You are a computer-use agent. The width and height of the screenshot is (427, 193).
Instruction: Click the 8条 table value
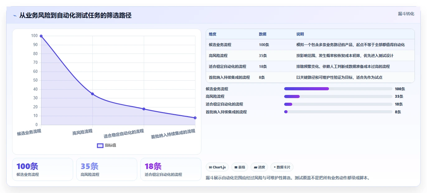[x=262, y=78]
